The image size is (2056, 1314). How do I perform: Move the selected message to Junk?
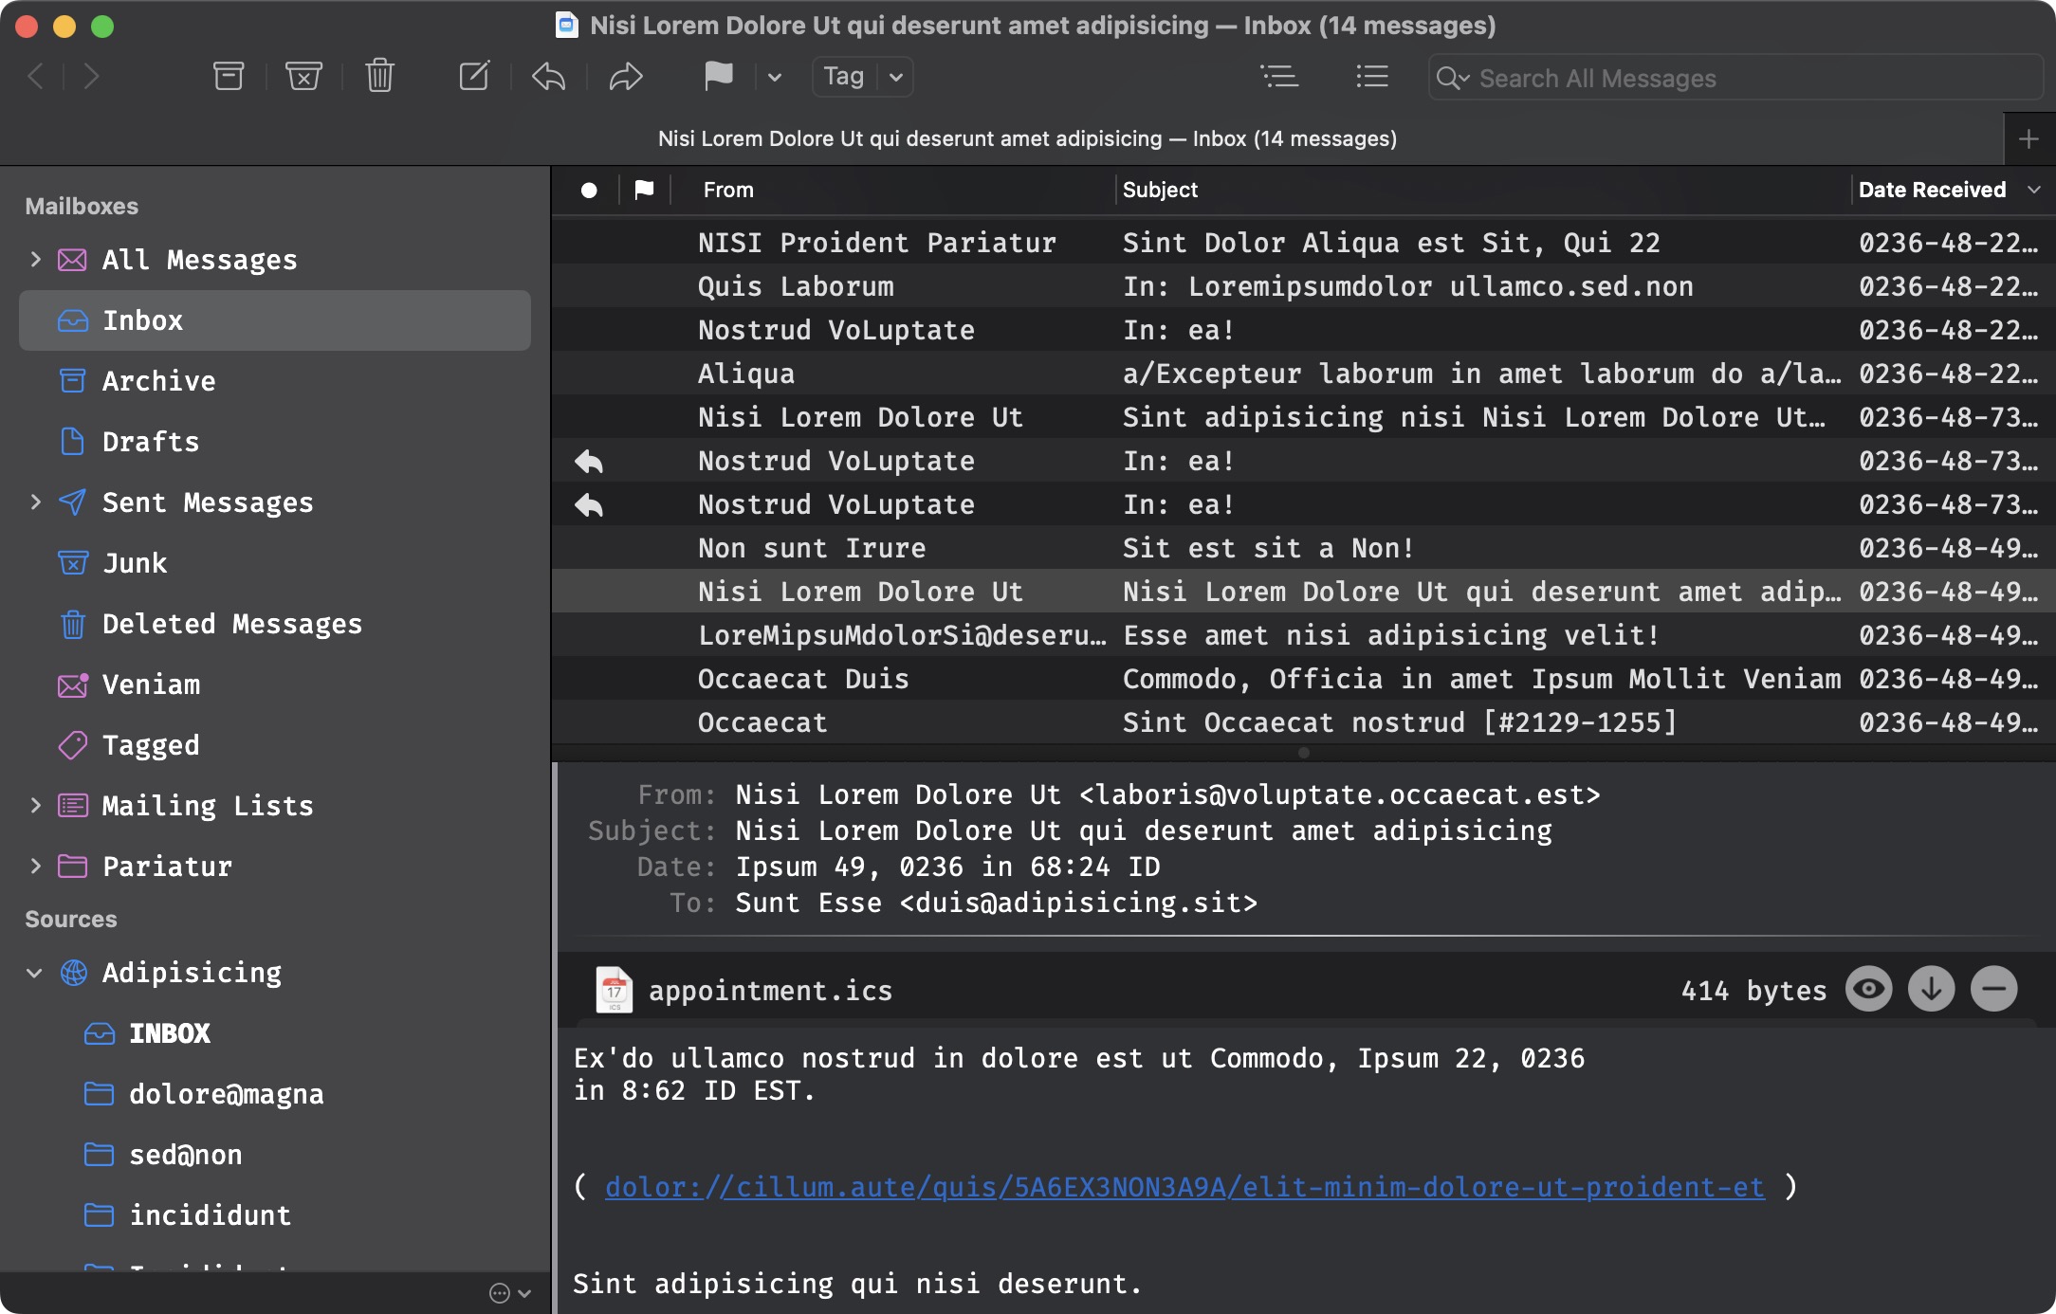click(303, 76)
